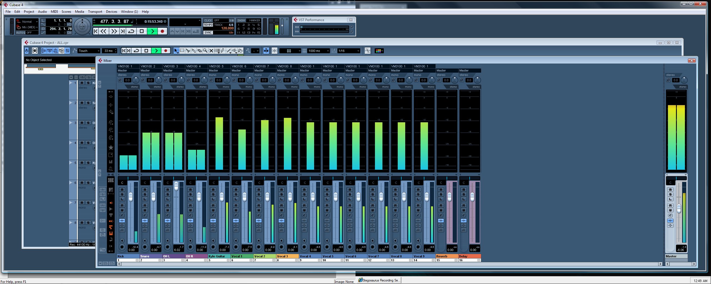Open edit channel settings for Kick
Screen dimensions: 711x284
click(x=122, y=215)
